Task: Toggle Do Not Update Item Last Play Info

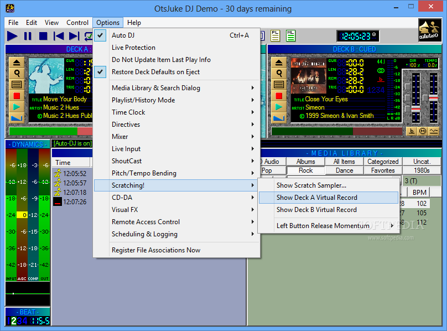Action: coord(176,60)
